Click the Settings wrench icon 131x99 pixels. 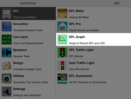(7, 91)
